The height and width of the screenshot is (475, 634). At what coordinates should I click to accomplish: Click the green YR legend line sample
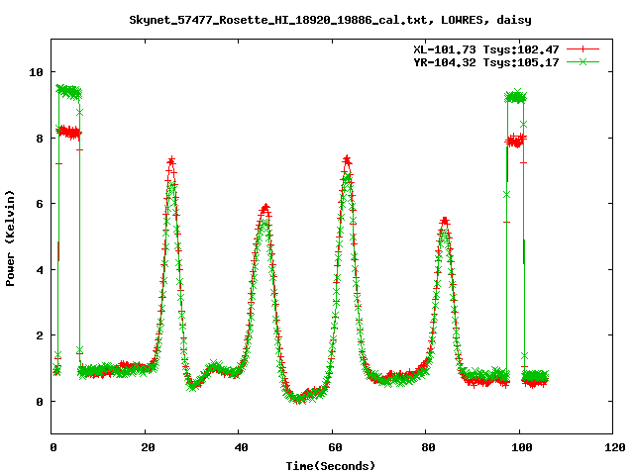(582, 61)
